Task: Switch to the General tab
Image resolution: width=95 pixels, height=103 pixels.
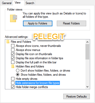Action: [x=7, y=3]
